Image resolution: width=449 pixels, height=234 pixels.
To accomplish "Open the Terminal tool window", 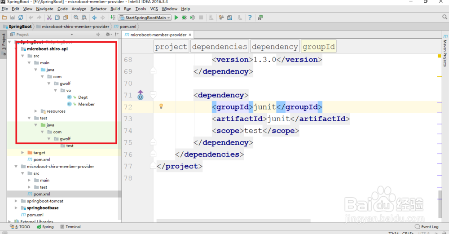I will tap(70, 226).
